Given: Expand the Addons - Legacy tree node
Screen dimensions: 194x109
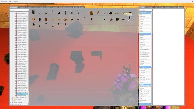Looking at the screenshot, I should (12, 97).
